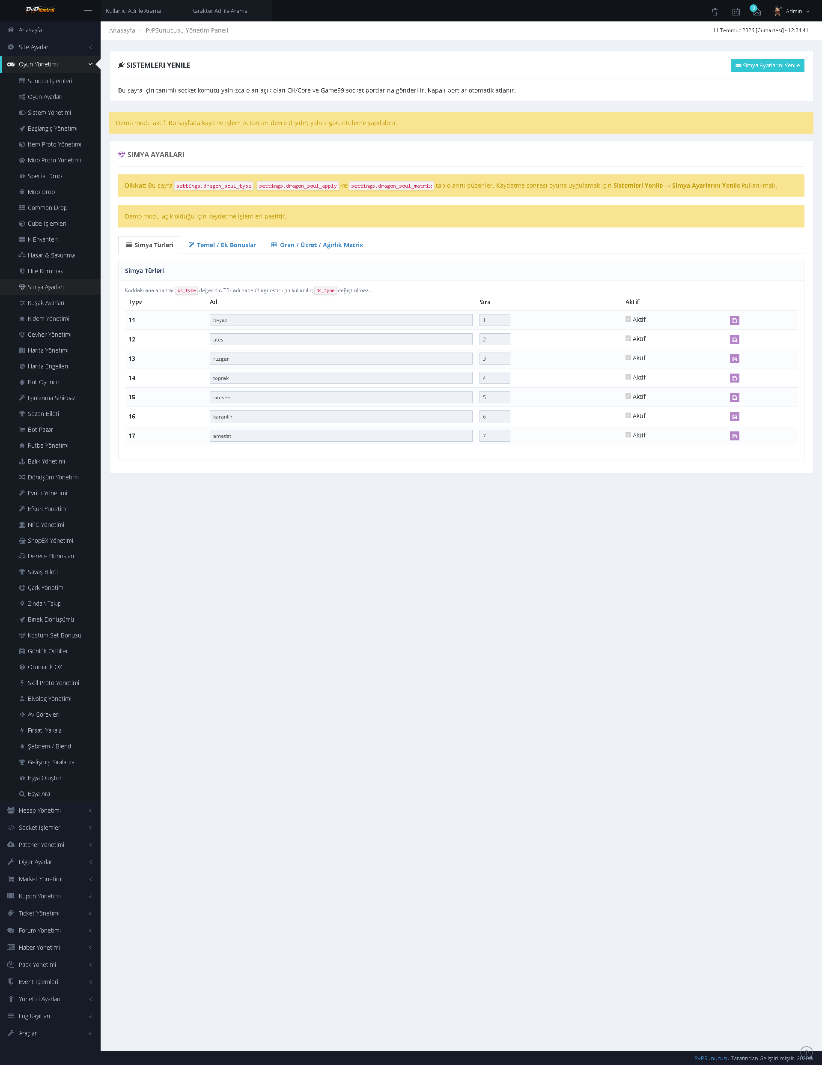
Task: Click the NPC Yönetimi building icon
Action: coord(22,525)
